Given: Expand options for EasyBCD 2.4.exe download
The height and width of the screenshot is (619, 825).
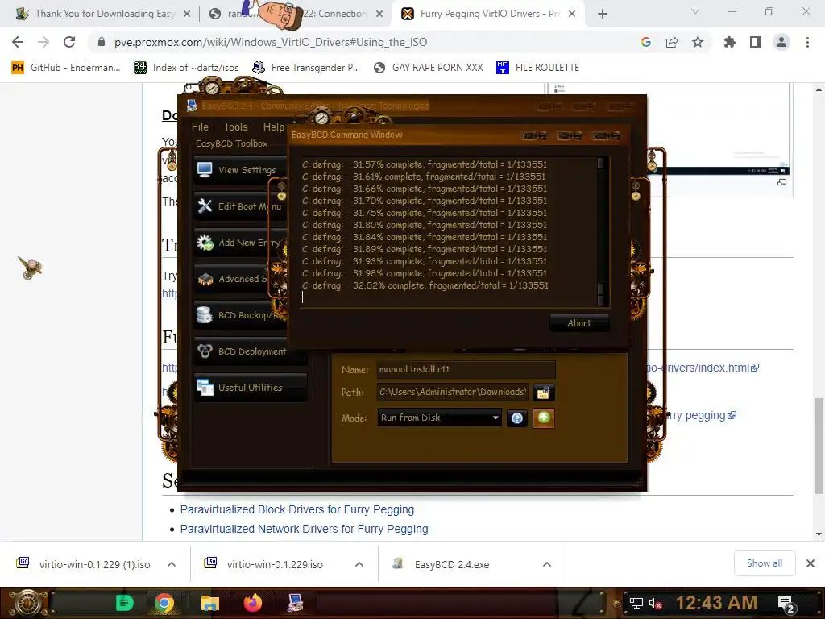Looking at the screenshot, I should [547, 564].
